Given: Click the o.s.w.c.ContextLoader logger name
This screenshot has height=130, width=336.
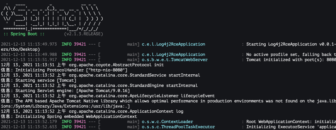Looking at the screenshot, I should pyautogui.click(x=167, y=122).
